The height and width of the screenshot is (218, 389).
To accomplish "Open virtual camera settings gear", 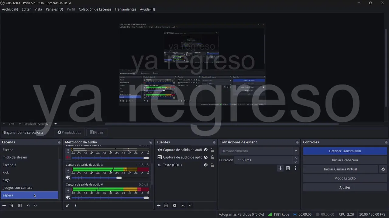I will click(x=383, y=169).
